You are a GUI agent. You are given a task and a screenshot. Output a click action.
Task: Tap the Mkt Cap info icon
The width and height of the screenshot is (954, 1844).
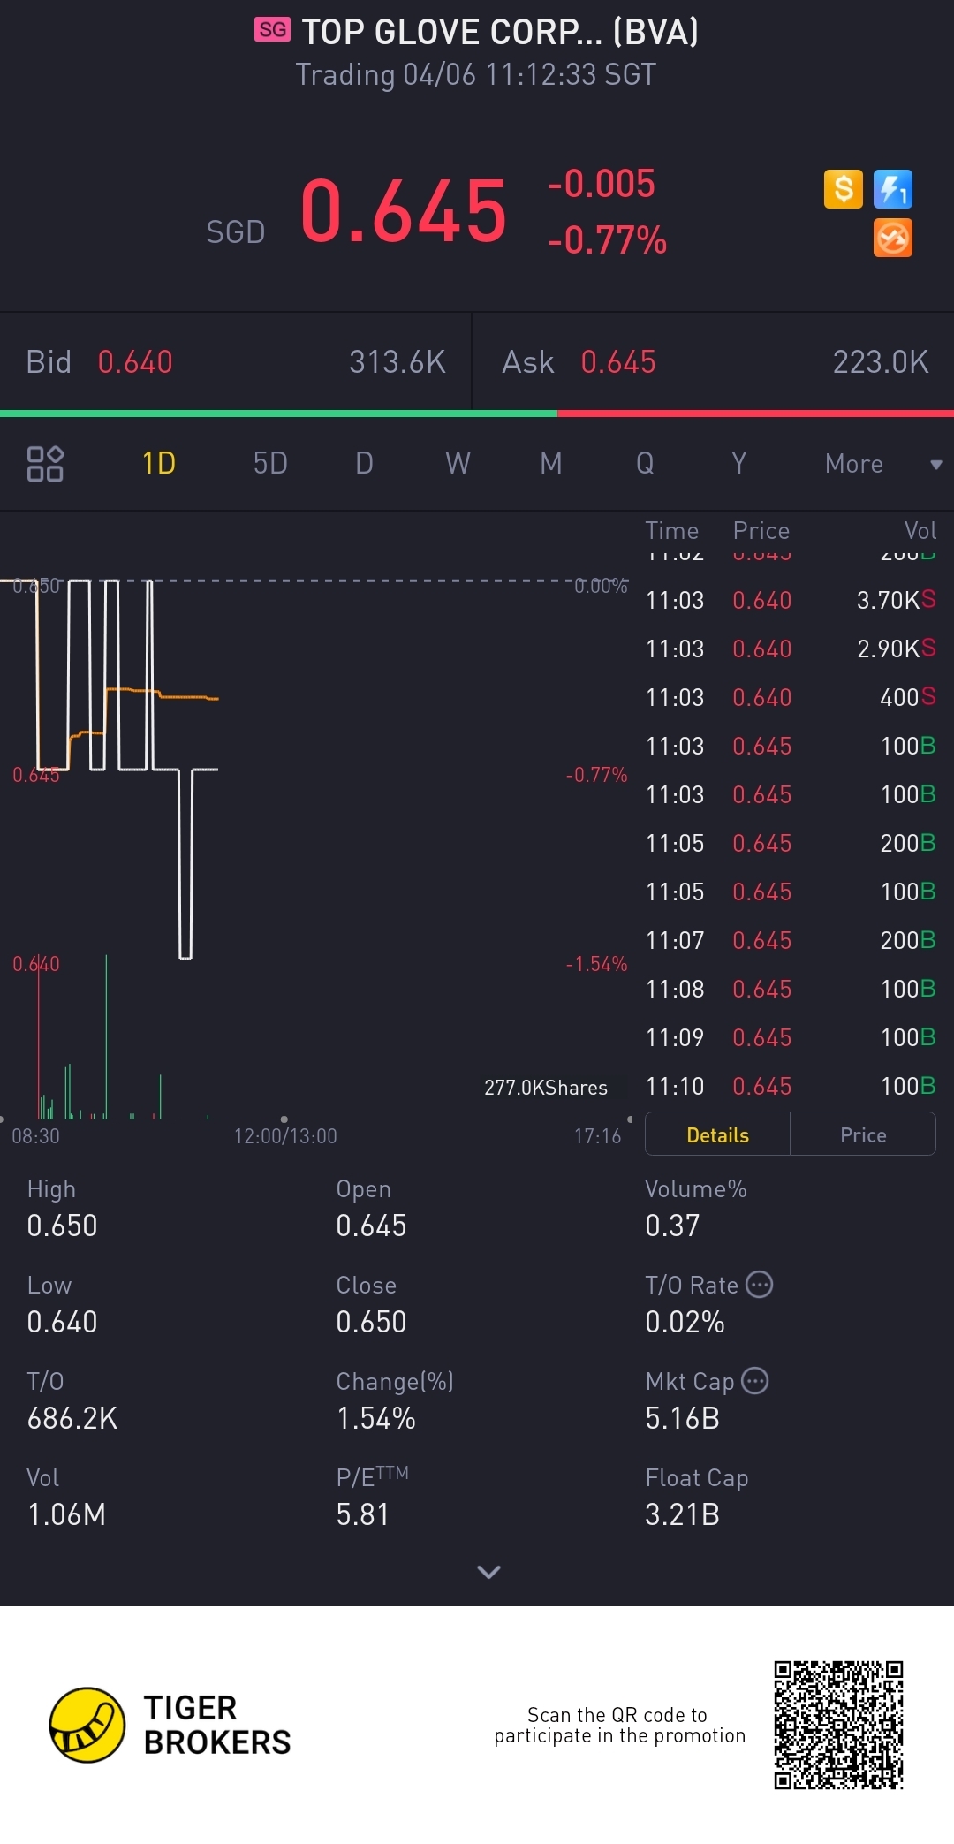pyautogui.click(x=755, y=1380)
